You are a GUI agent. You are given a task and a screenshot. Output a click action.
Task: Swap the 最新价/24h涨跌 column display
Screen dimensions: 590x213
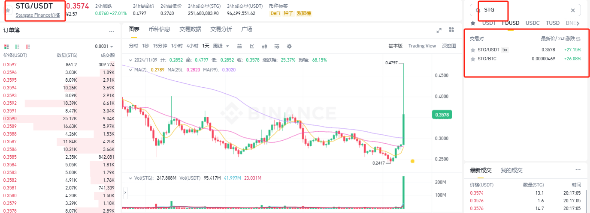click(x=578, y=38)
